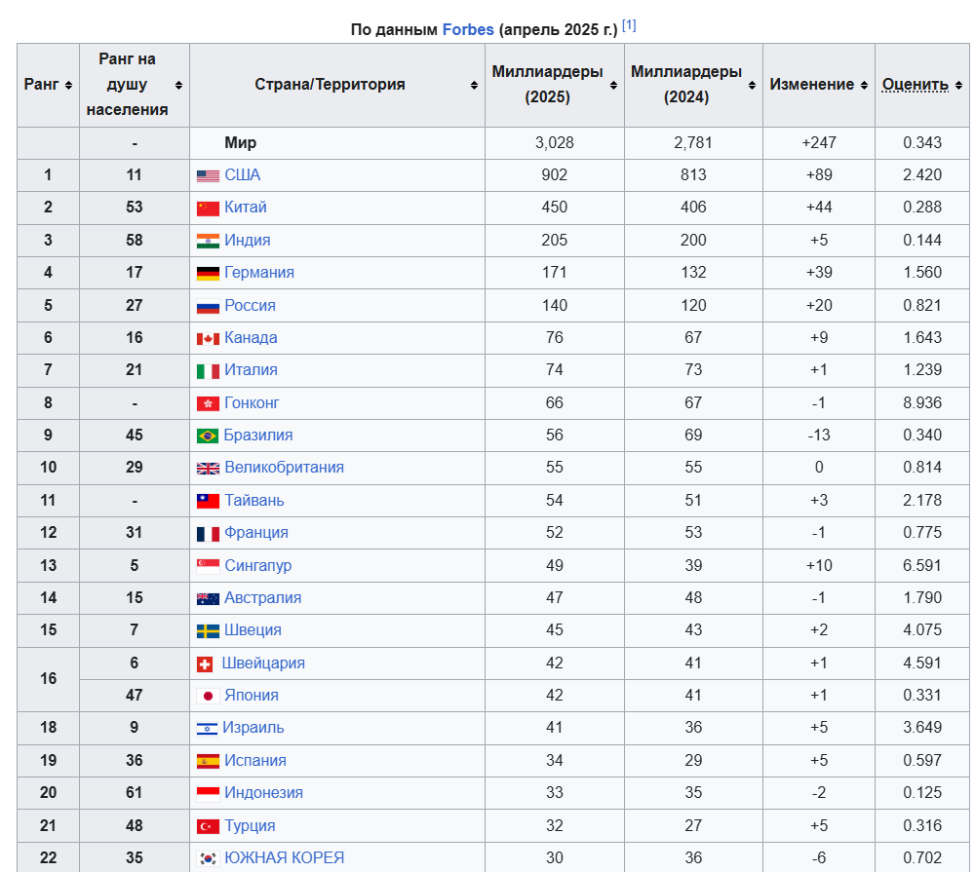Select the world total 3,028 cell
The height and width of the screenshot is (872, 975).
pyautogui.click(x=555, y=143)
